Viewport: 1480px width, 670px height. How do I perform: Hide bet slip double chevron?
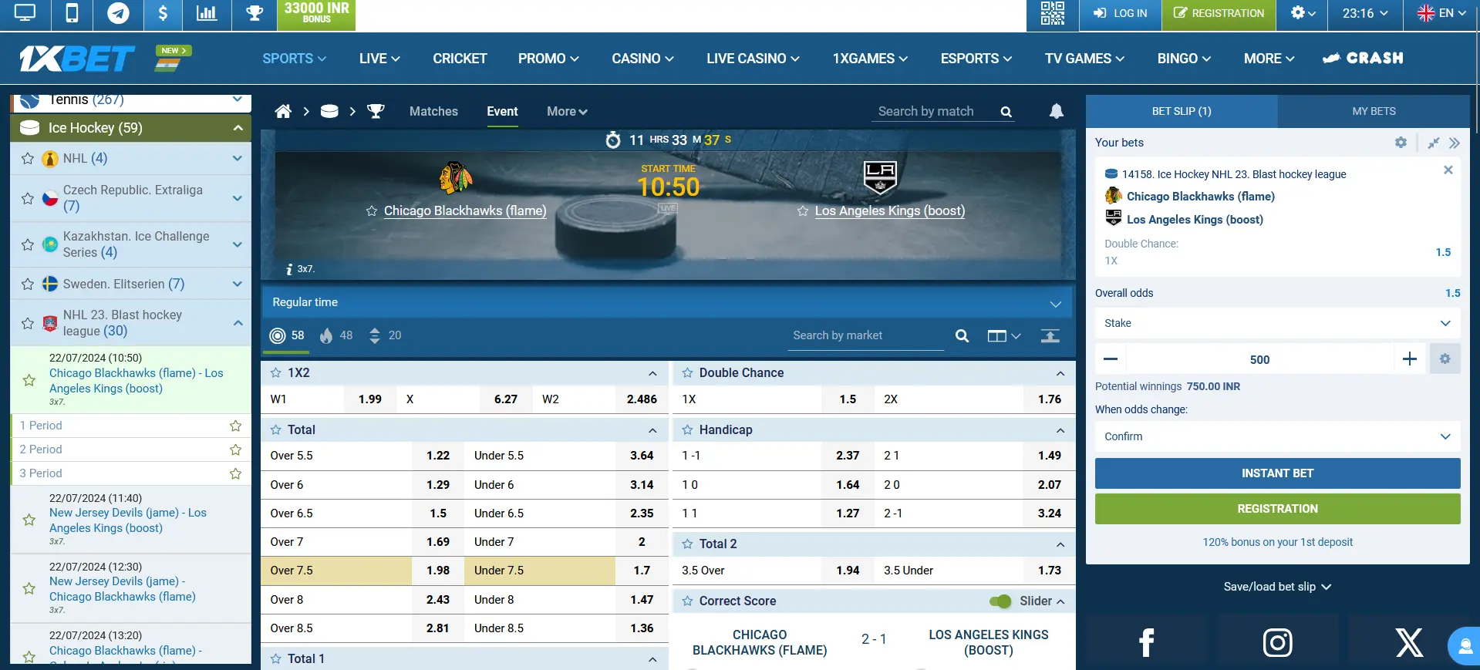click(x=1454, y=143)
